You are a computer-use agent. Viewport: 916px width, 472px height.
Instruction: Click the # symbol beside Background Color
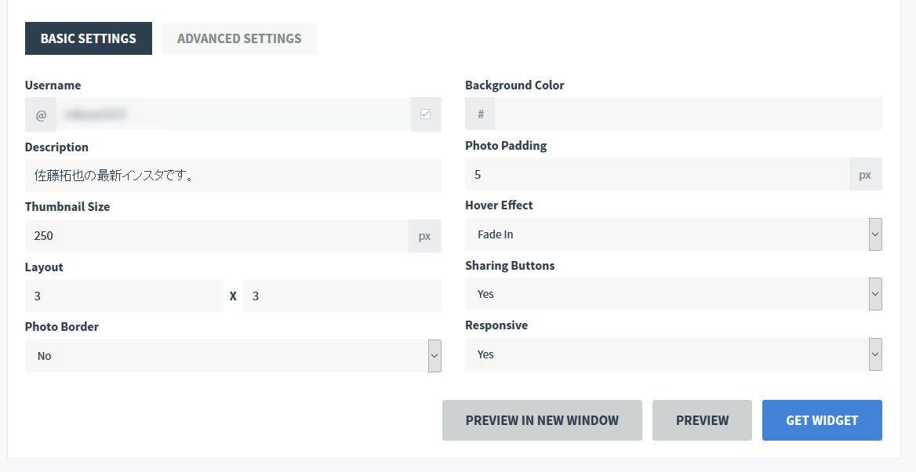coord(480,114)
